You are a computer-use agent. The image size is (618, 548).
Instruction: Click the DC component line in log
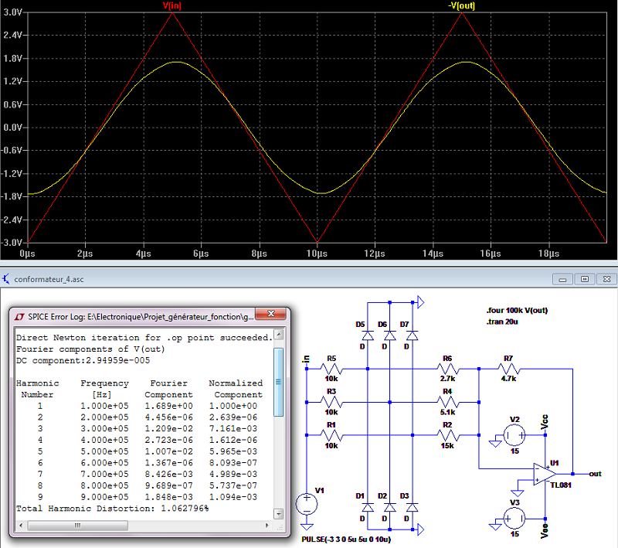[x=83, y=360]
